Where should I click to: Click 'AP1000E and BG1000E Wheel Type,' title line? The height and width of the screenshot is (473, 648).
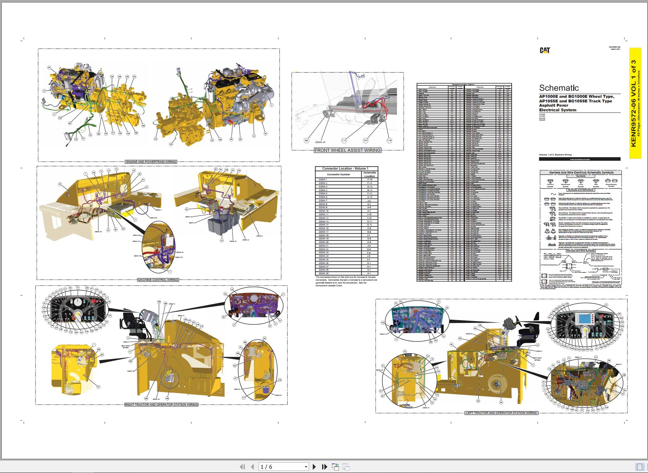coord(576,96)
